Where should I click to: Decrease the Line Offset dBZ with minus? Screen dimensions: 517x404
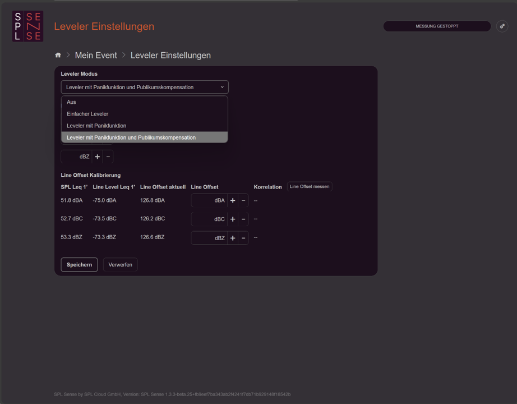click(243, 238)
